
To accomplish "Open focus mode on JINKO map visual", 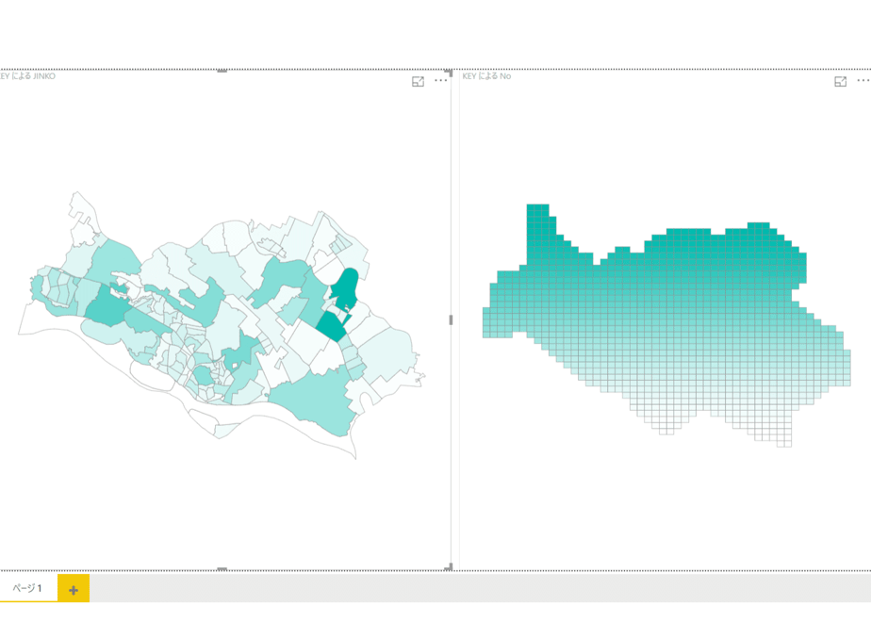I will (418, 82).
